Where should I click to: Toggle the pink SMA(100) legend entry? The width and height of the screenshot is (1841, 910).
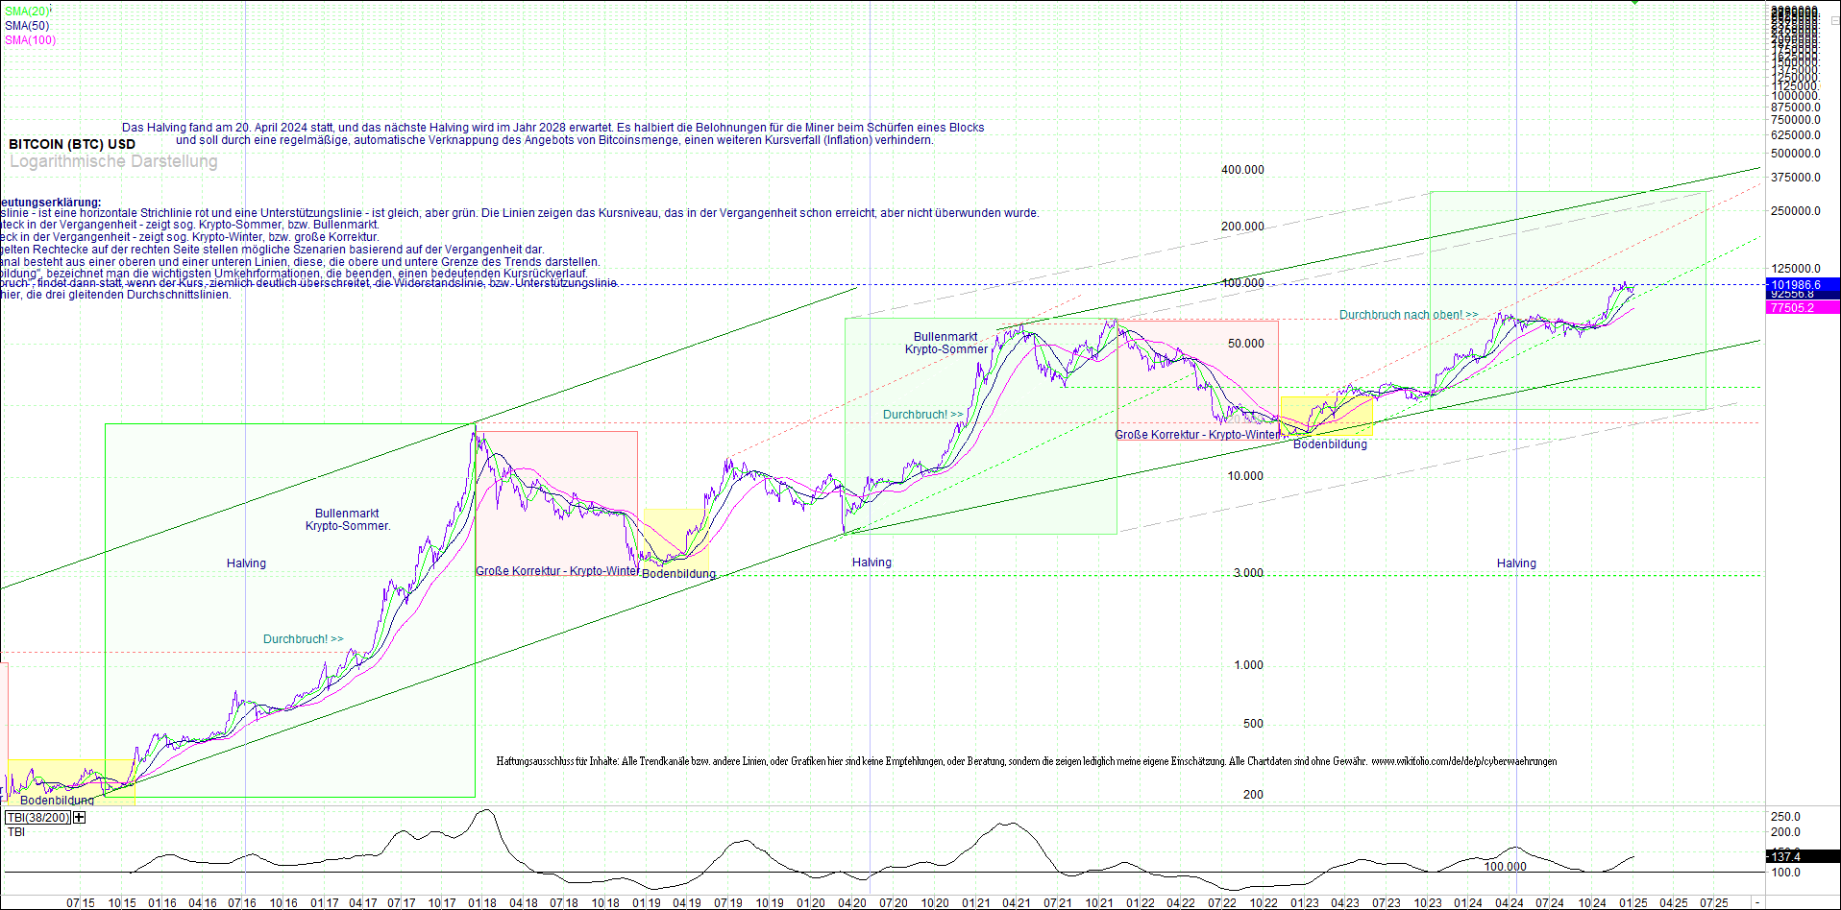click(x=31, y=40)
